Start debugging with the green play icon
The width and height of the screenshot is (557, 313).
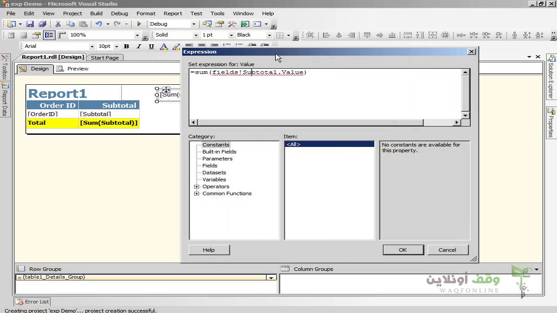139,24
